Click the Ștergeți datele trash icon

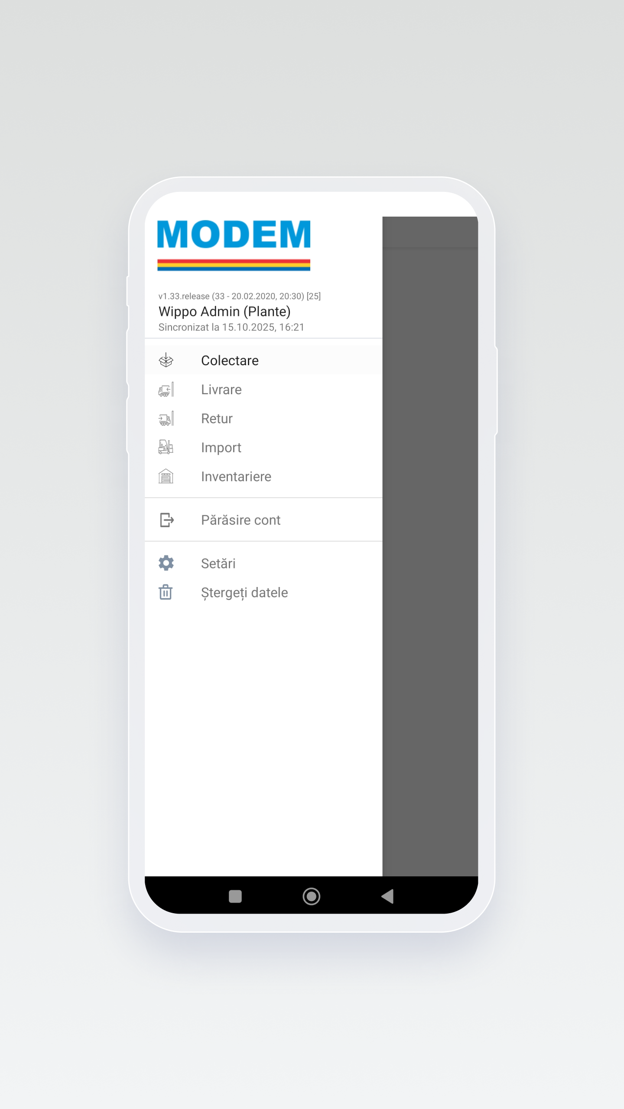pyautogui.click(x=166, y=592)
